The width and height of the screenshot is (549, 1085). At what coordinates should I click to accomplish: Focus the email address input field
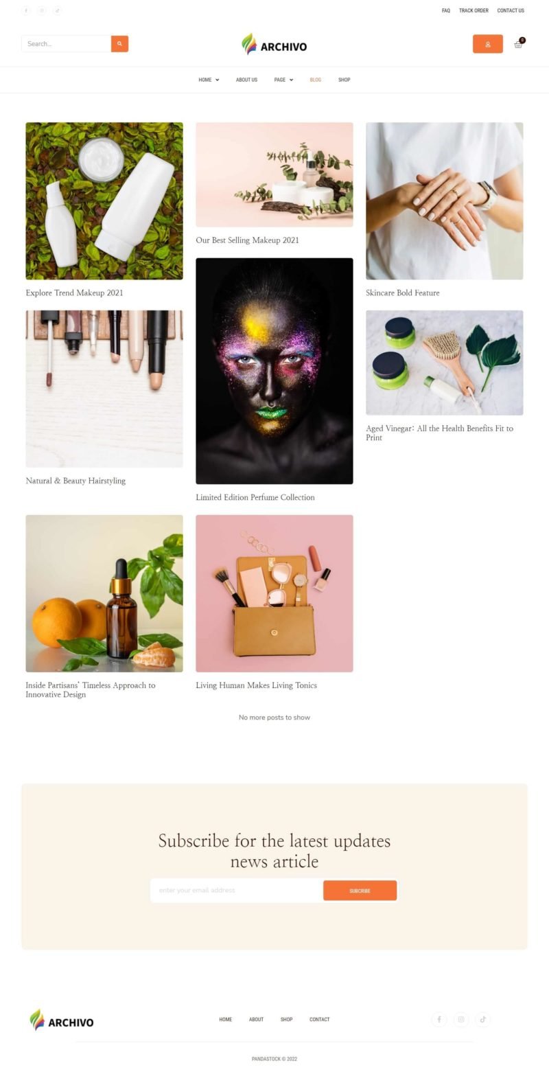(x=237, y=891)
